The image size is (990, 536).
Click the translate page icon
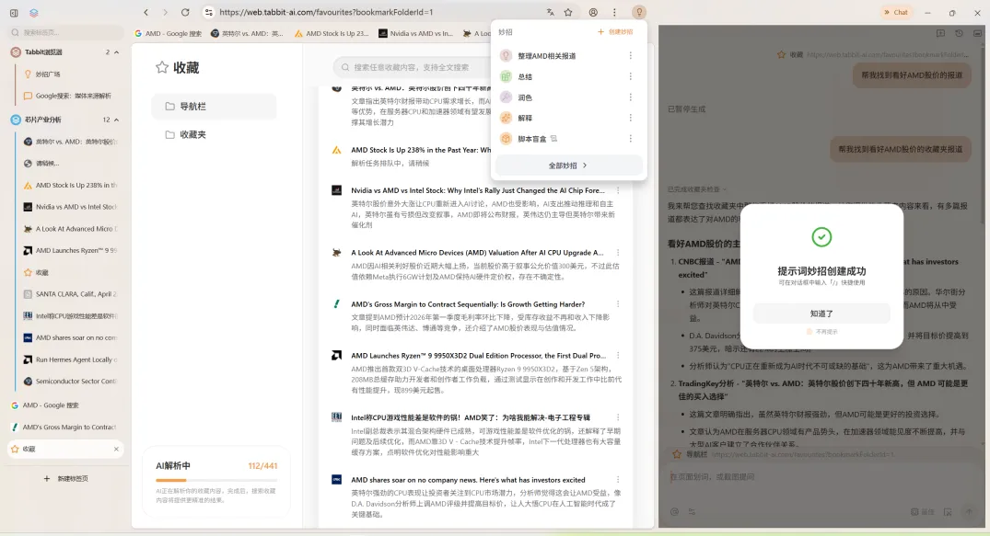click(551, 12)
